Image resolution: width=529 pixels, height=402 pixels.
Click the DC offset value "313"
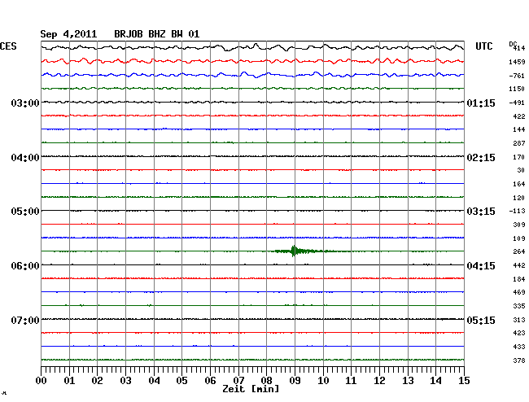[519, 320]
